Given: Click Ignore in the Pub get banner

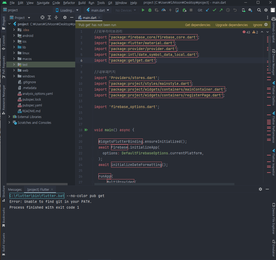Looking at the screenshot, I should pyautogui.click(x=257, y=25).
